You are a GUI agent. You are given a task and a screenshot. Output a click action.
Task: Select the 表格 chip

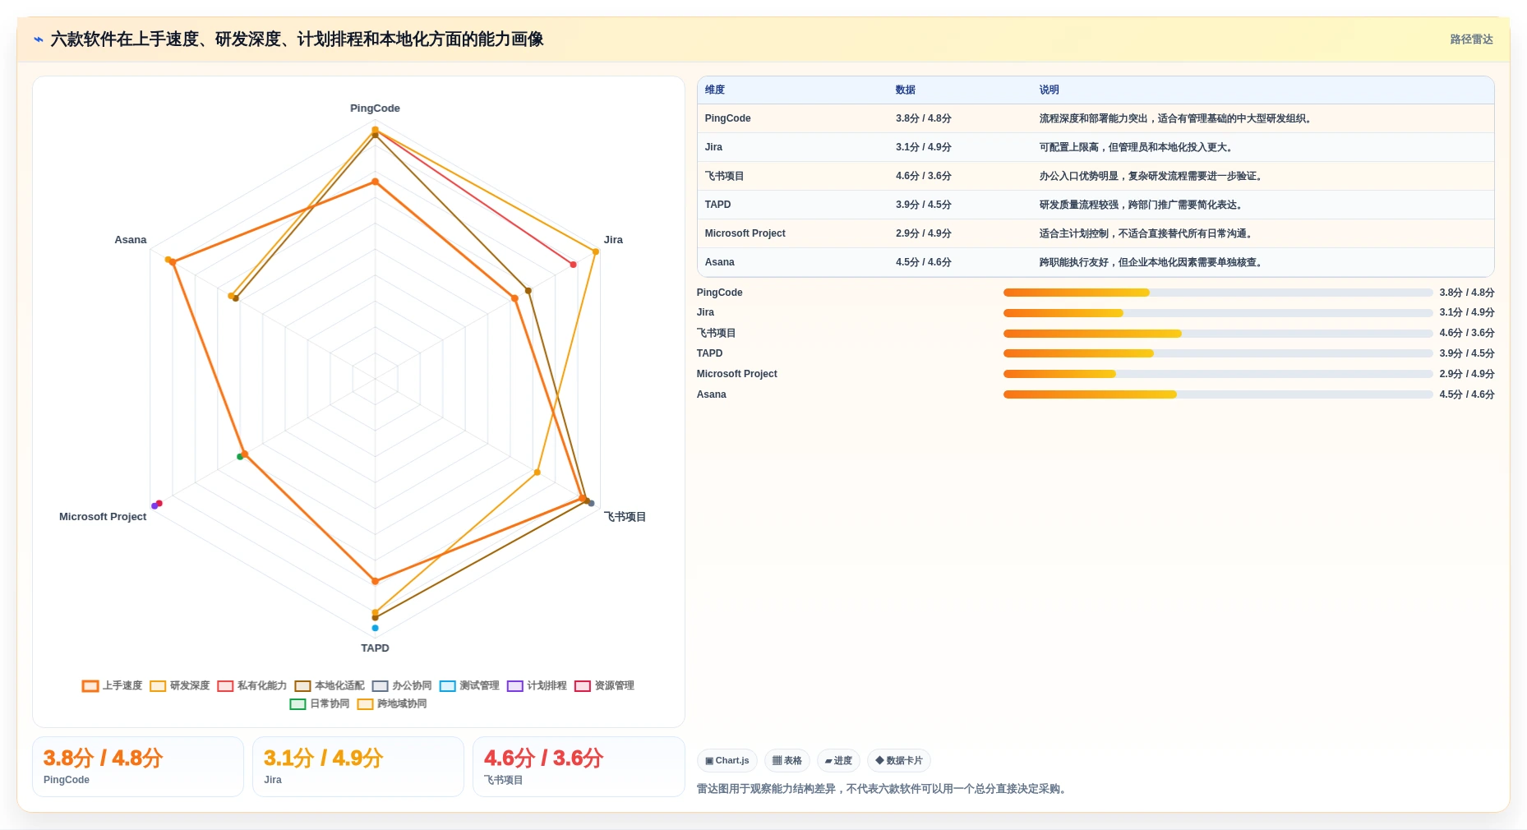pos(787,760)
